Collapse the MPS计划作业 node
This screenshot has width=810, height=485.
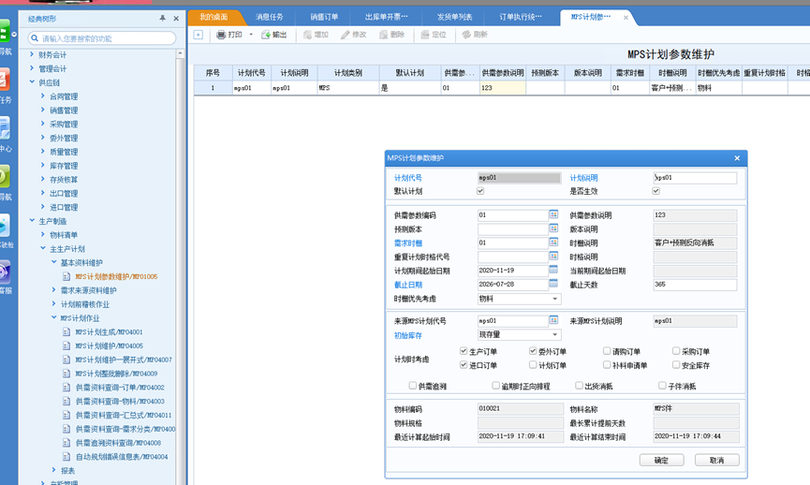click(53, 317)
